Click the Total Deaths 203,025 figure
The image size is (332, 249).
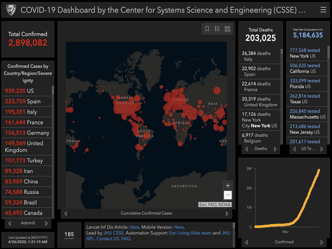(x=261, y=38)
